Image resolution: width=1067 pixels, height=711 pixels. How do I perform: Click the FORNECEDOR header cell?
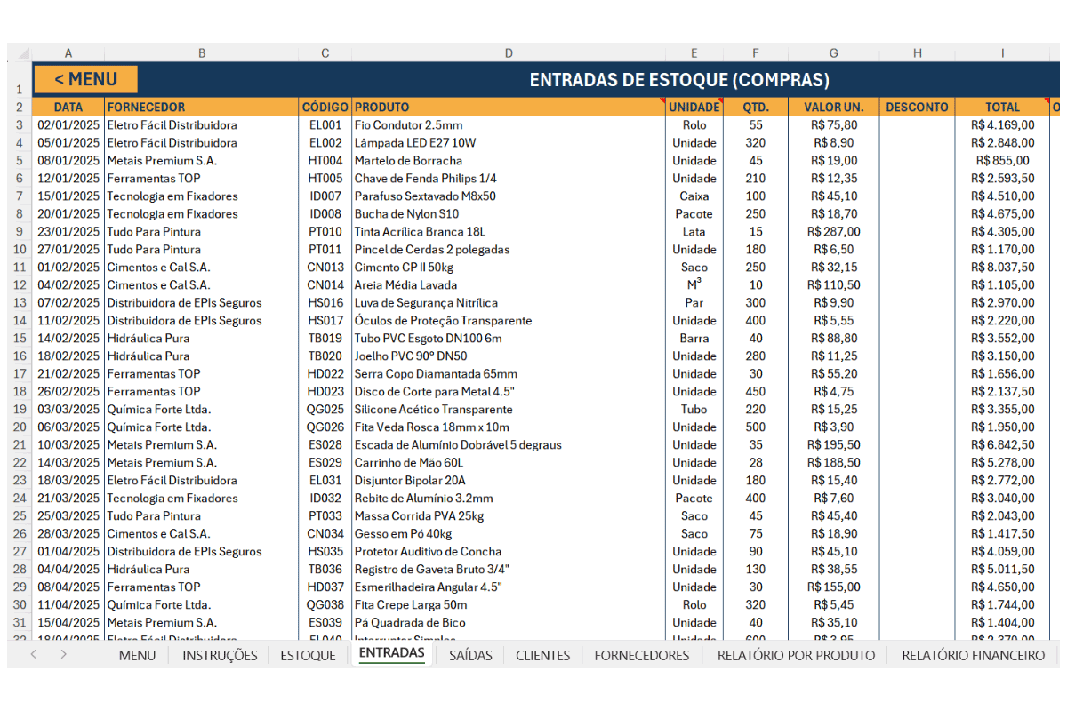click(x=202, y=107)
